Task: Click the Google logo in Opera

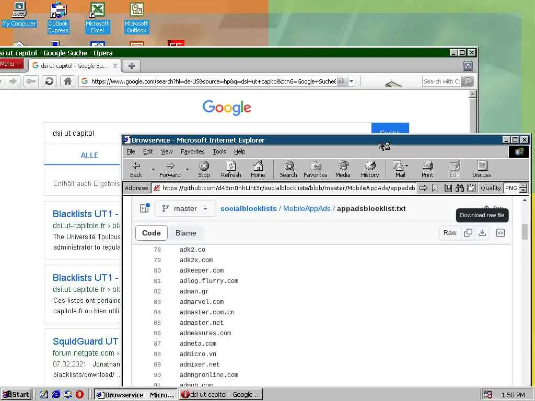Action: point(227,108)
